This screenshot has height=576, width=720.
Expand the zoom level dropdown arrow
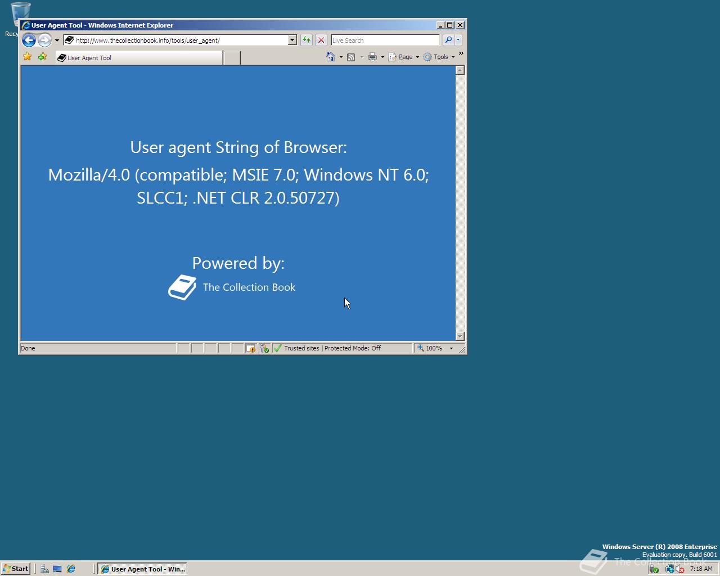tap(451, 348)
